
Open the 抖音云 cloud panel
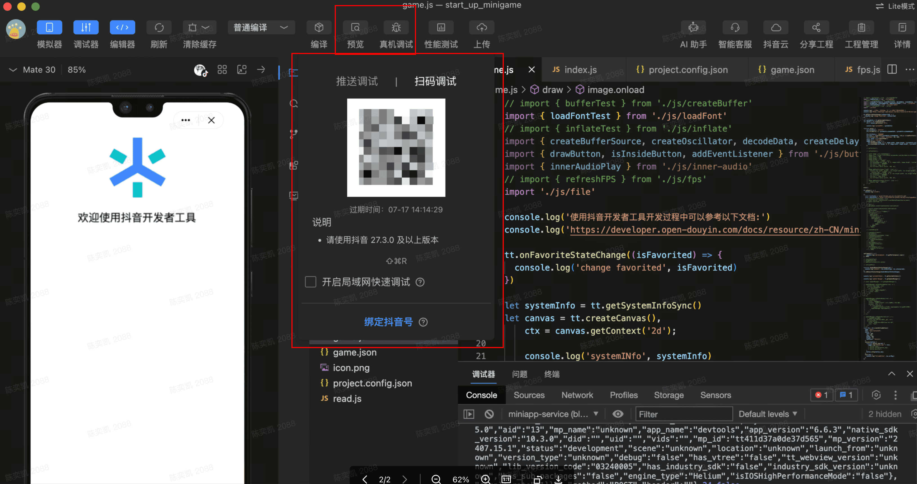pos(776,28)
